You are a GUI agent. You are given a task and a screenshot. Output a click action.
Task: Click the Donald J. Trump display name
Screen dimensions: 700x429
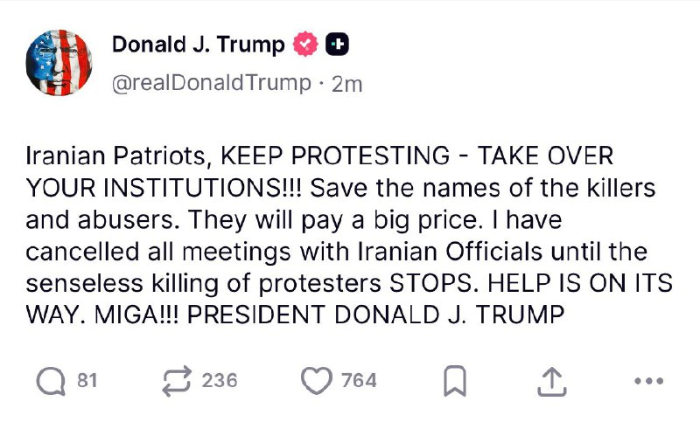click(198, 44)
